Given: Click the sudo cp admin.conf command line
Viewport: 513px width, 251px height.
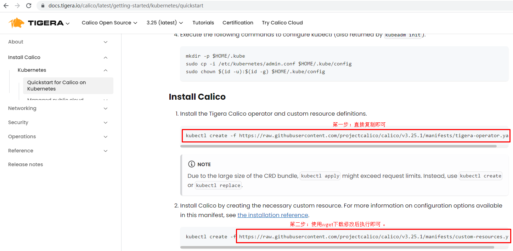Looking at the screenshot, I should pyautogui.click(x=269, y=64).
